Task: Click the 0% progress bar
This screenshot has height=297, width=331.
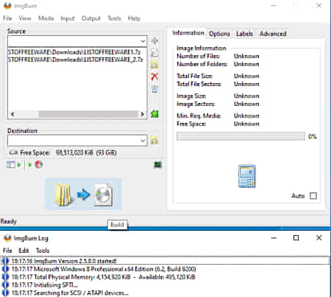Action: coord(241,136)
